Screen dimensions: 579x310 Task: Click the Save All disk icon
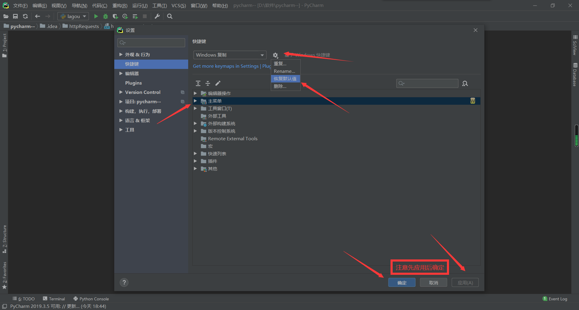click(15, 16)
